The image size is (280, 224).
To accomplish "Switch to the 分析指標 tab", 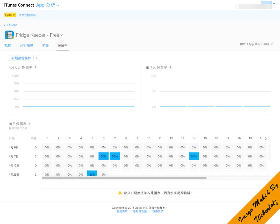I will pos(27,45).
